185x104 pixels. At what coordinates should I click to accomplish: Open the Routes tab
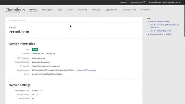click(x=70, y=10)
